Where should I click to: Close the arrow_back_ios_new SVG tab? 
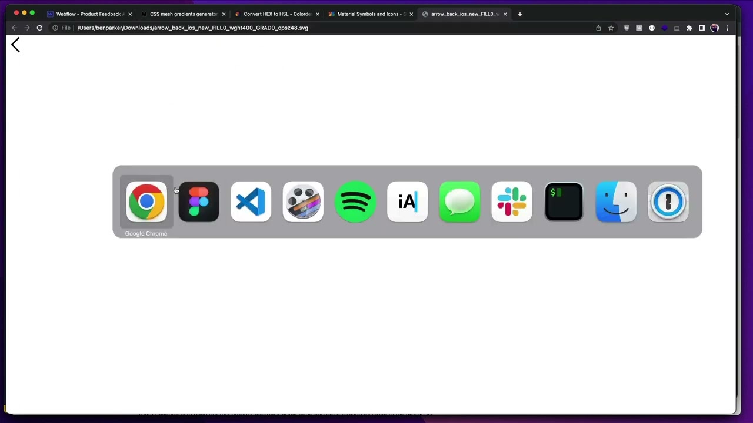click(505, 14)
